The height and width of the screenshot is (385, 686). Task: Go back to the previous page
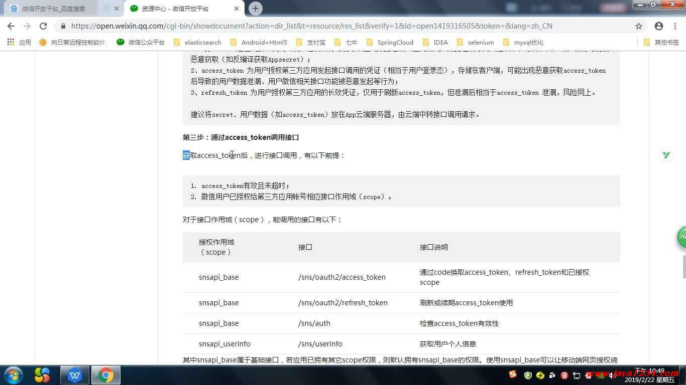click(x=11, y=26)
